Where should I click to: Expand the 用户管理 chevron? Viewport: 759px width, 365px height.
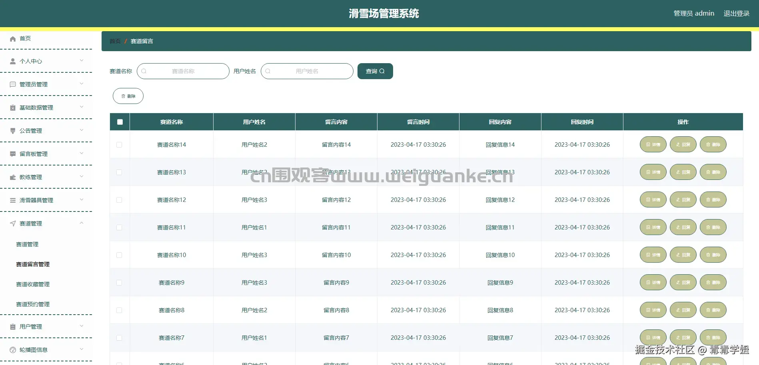point(82,326)
